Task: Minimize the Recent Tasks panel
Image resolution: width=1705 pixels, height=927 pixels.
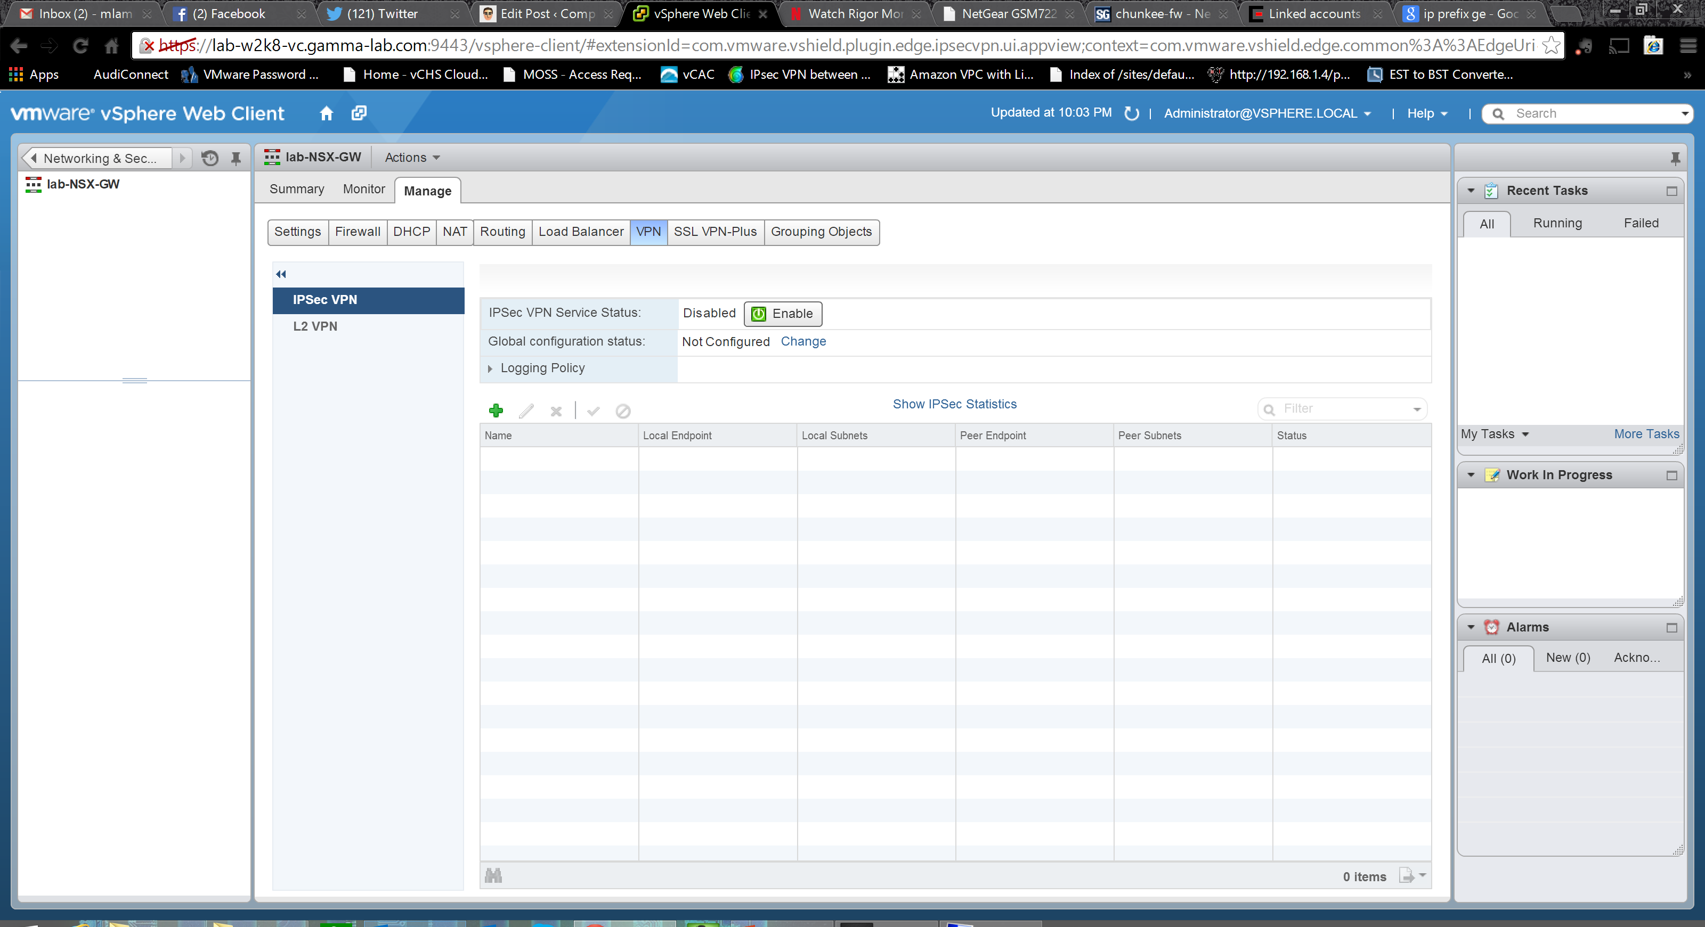Action: tap(1671, 191)
